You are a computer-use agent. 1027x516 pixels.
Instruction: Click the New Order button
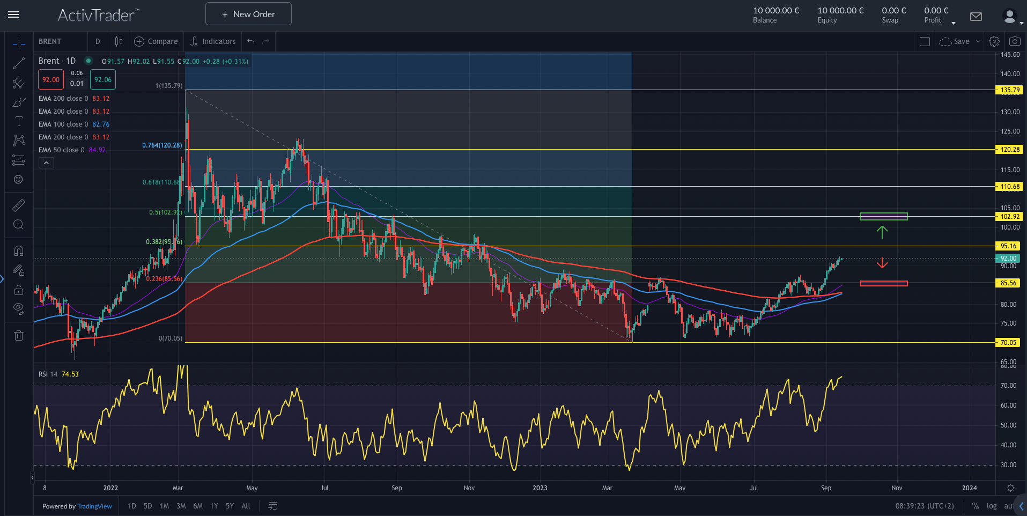click(x=248, y=13)
